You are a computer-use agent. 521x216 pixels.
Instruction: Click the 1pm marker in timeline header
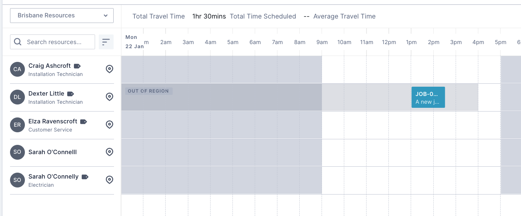[411, 42]
